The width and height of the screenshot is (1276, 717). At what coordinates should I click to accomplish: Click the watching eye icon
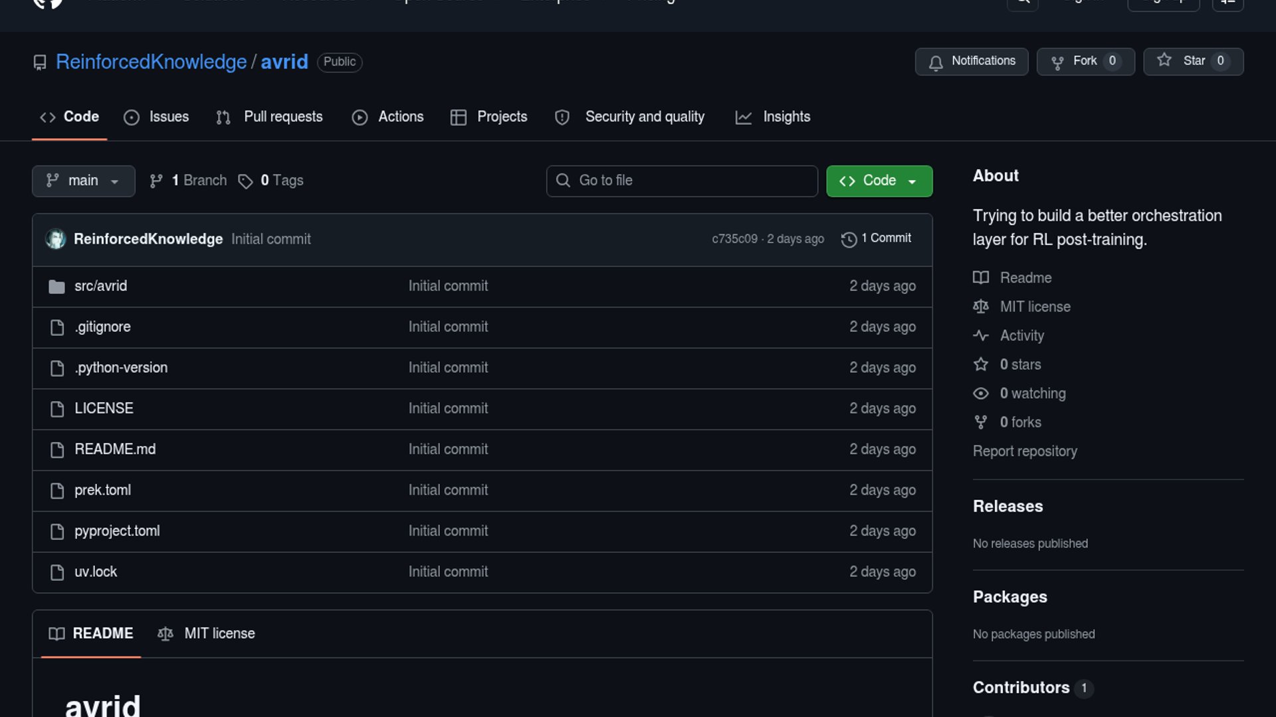[x=981, y=393]
